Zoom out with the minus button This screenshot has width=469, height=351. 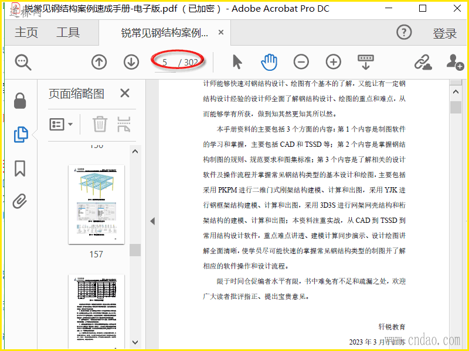coord(301,62)
